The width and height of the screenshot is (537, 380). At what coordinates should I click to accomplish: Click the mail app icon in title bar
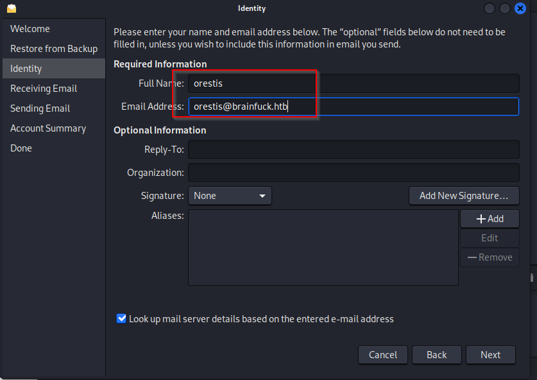tap(12, 8)
